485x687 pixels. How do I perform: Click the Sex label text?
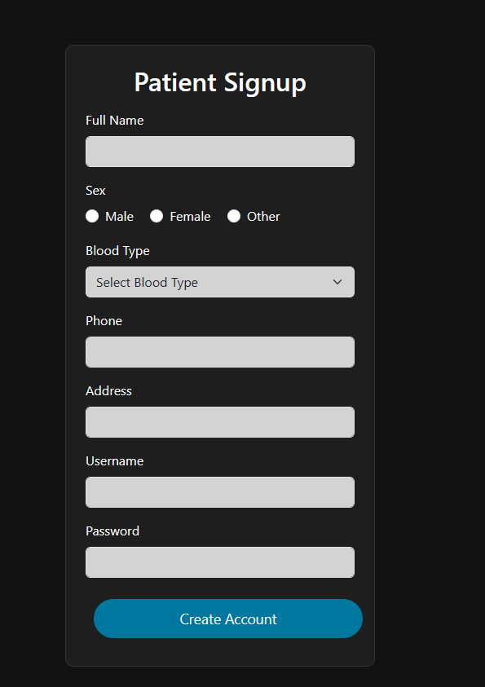(x=95, y=191)
